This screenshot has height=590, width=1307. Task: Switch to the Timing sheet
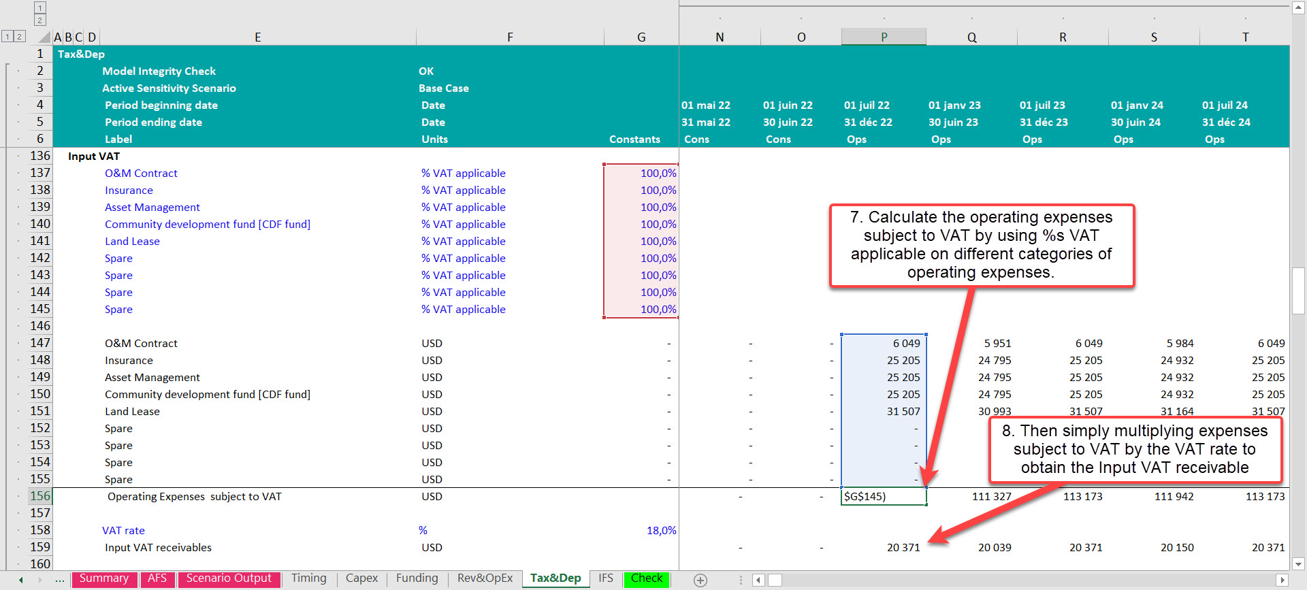click(309, 578)
